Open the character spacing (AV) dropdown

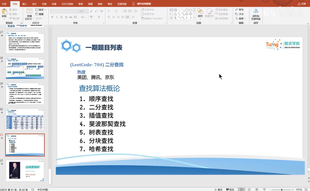pyautogui.click(x=76, y=17)
